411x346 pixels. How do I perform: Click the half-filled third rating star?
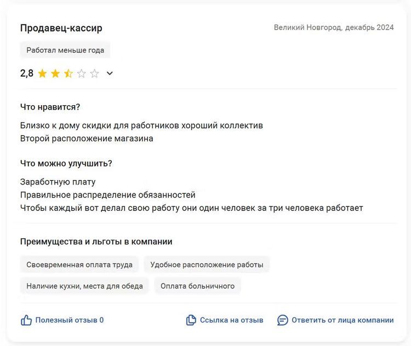coord(68,73)
